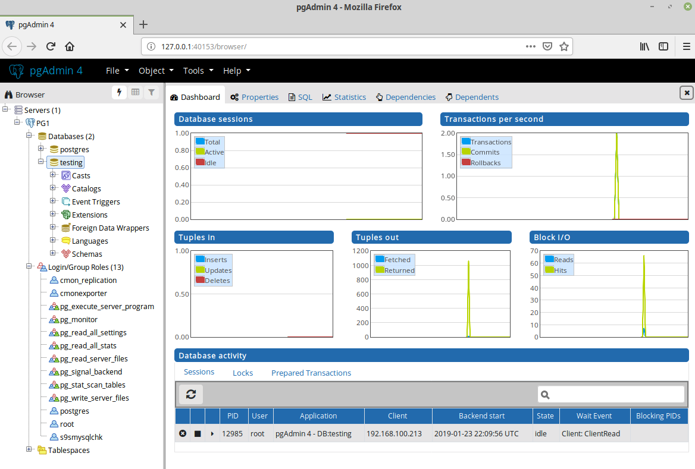Toggle Firefox sidebar icon
The height and width of the screenshot is (469, 695).
coord(663,46)
